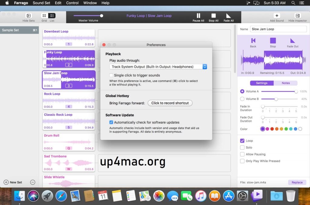Select the Grid view icon

[x=44, y=15]
